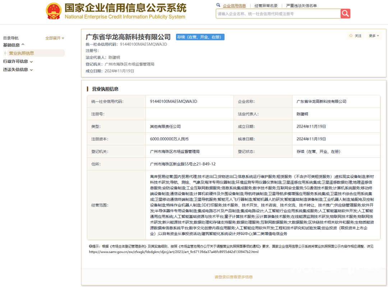Viewport: 388px width, 287px height.
Task: Click the small magnifier icon beside 企业信用信息
Action: pos(218,5)
